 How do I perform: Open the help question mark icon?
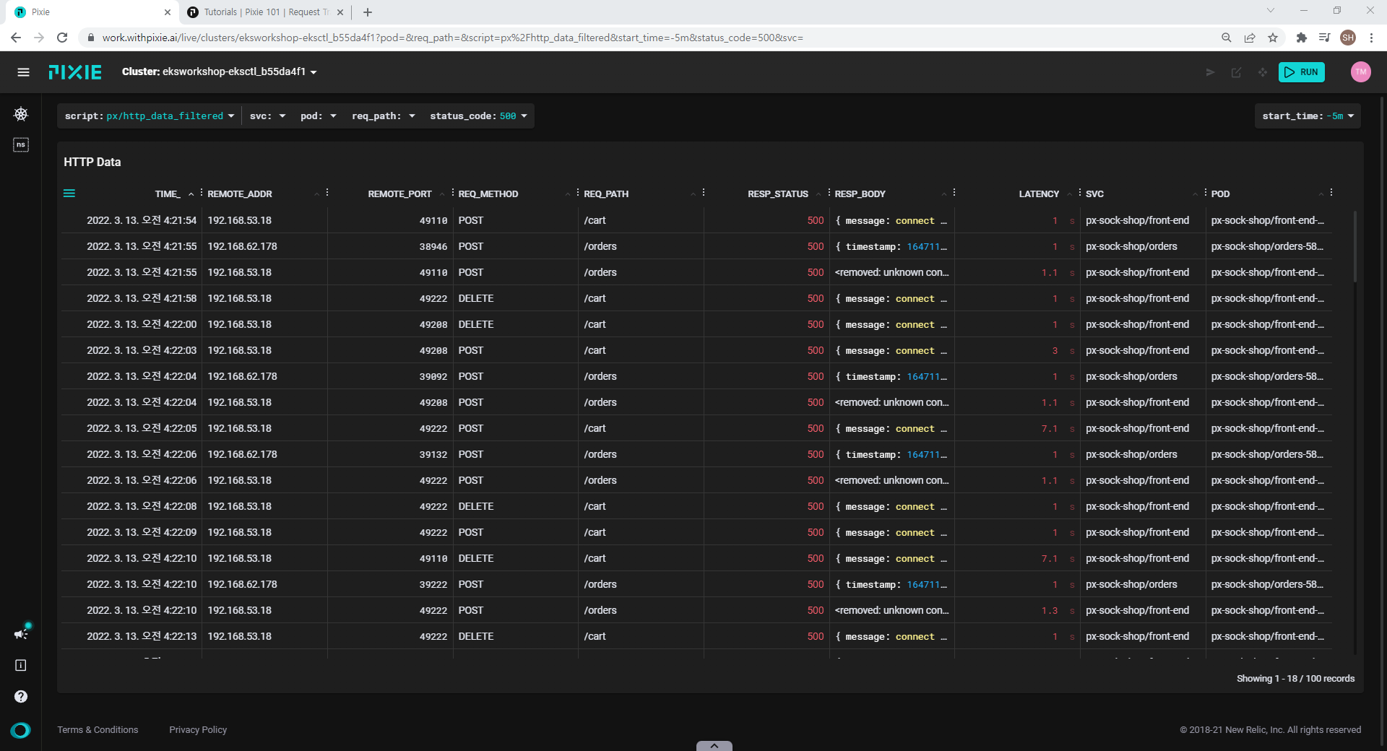(x=21, y=697)
